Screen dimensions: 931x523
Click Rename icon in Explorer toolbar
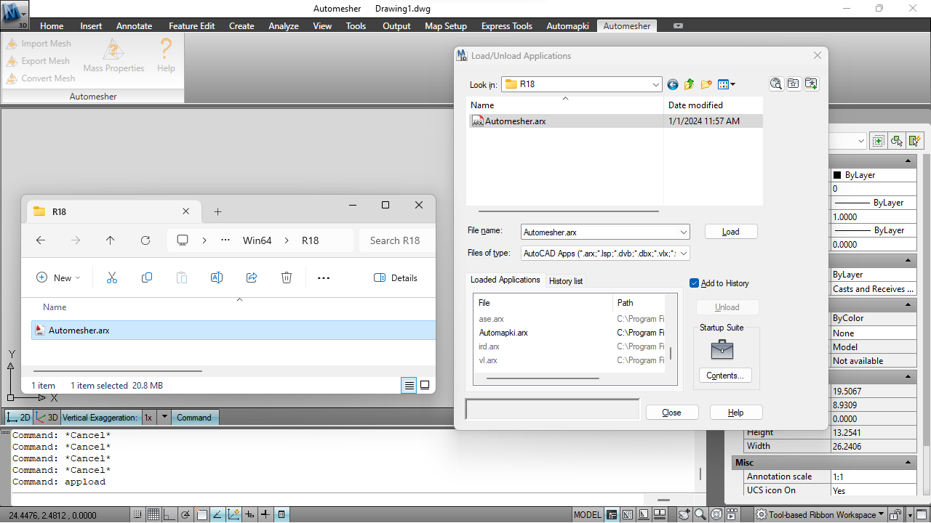click(216, 277)
